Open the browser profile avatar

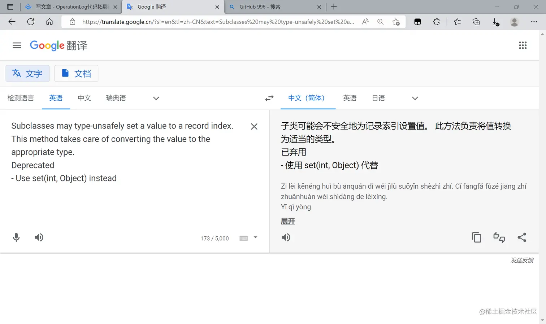pos(514,22)
